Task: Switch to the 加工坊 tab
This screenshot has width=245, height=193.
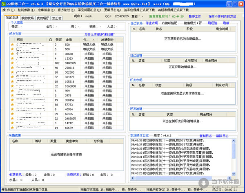Action: [57, 18]
